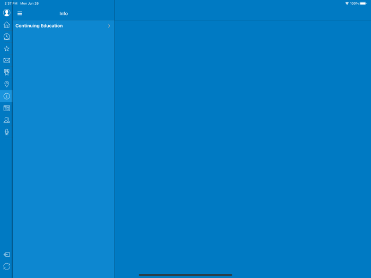This screenshot has width=371, height=278.
Task: Go to Home via house icon
Action: (6, 25)
